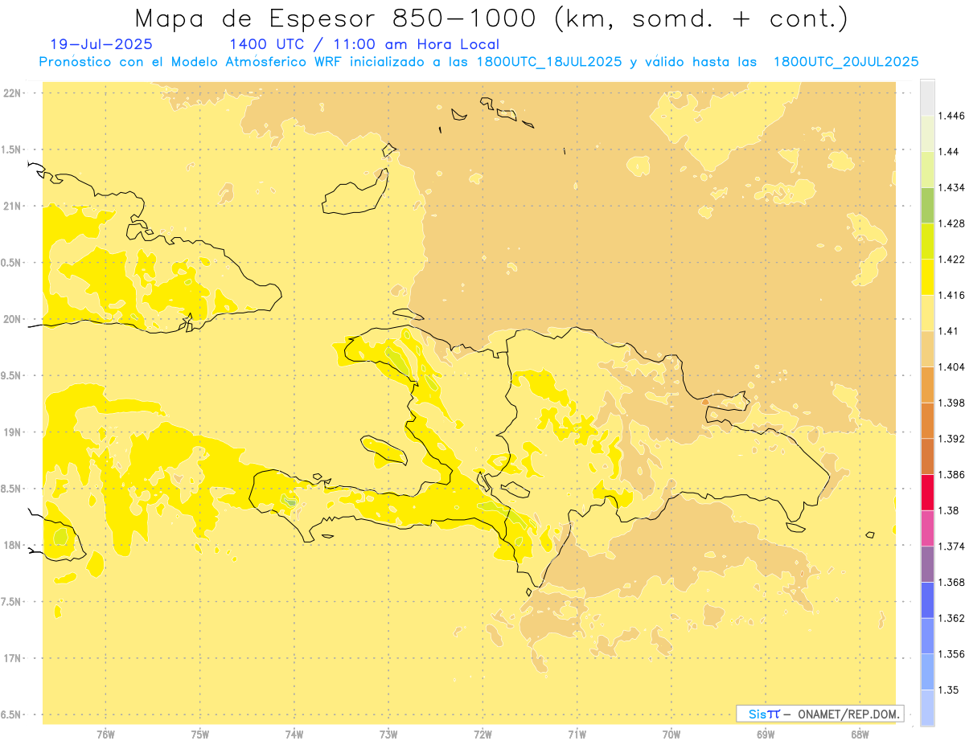Click the '68W' longitude label
Screen dimensions: 965x745
pos(860,734)
